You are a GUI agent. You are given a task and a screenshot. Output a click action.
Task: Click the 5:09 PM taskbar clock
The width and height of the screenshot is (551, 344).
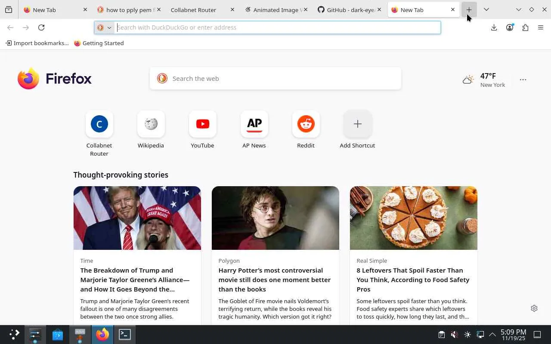(x=513, y=335)
